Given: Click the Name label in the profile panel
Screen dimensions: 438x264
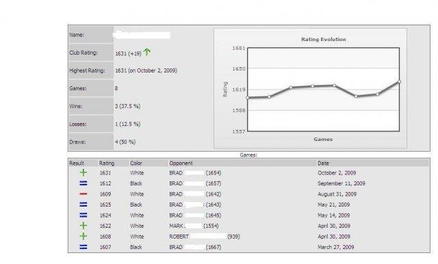Looking at the screenshot, I should 77,35.
